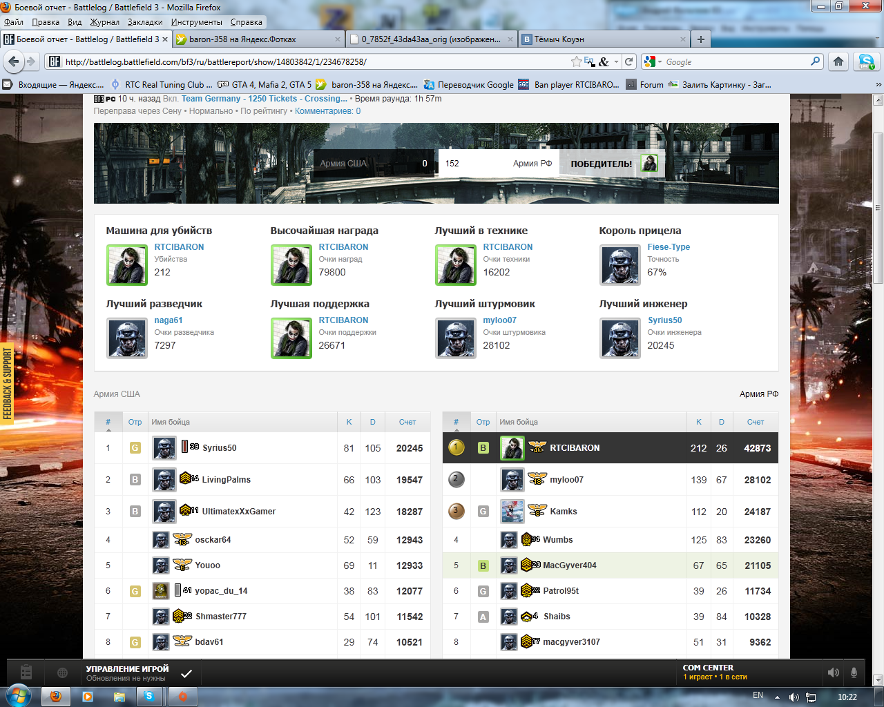Click the Forward navigation arrow
884x707 pixels.
pyautogui.click(x=31, y=61)
